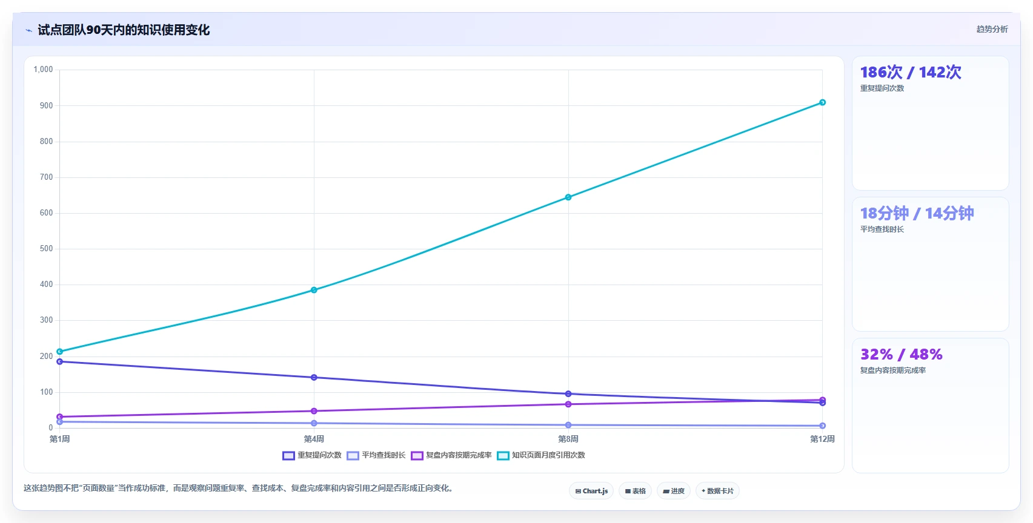
Task: Click the 复盘内容按期完成率 card caption
Action: click(x=893, y=370)
